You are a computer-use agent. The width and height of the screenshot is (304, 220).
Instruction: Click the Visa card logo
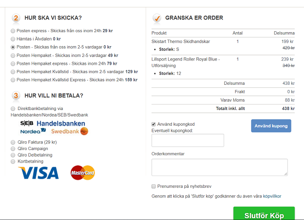tap(38, 173)
